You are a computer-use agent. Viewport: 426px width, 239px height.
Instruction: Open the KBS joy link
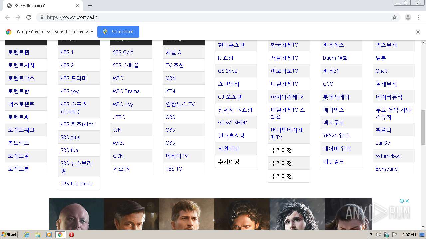70,91
